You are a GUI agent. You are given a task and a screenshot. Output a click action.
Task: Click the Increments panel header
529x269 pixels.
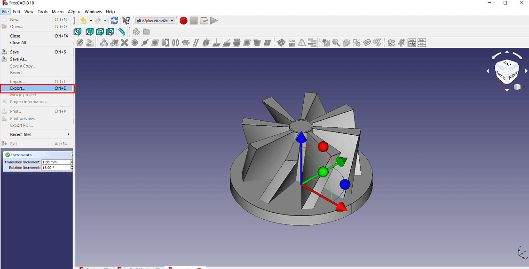click(38, 155)
